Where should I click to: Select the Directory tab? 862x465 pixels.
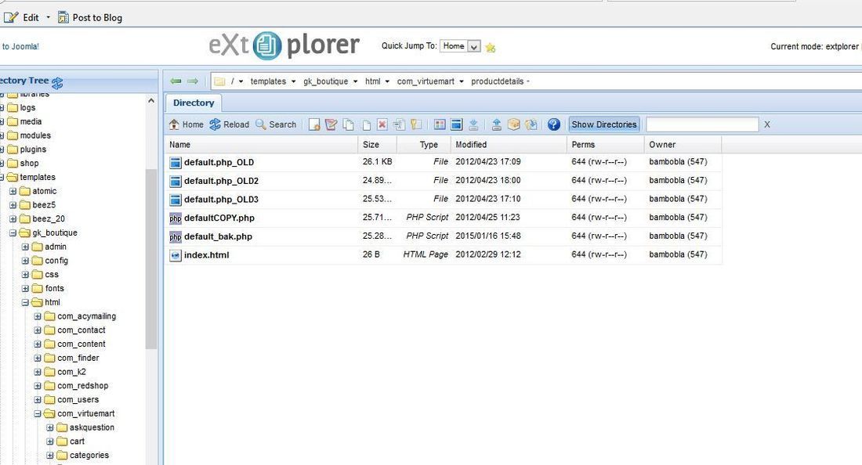coord(194,103)
